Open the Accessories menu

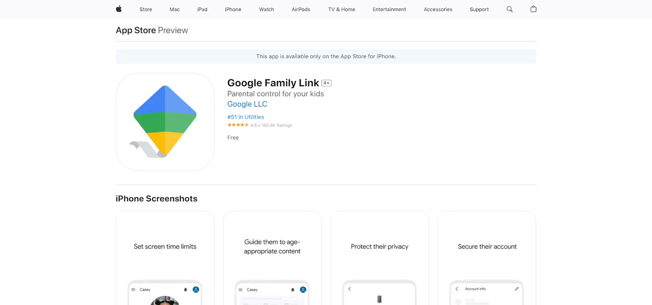click(438, 9)
